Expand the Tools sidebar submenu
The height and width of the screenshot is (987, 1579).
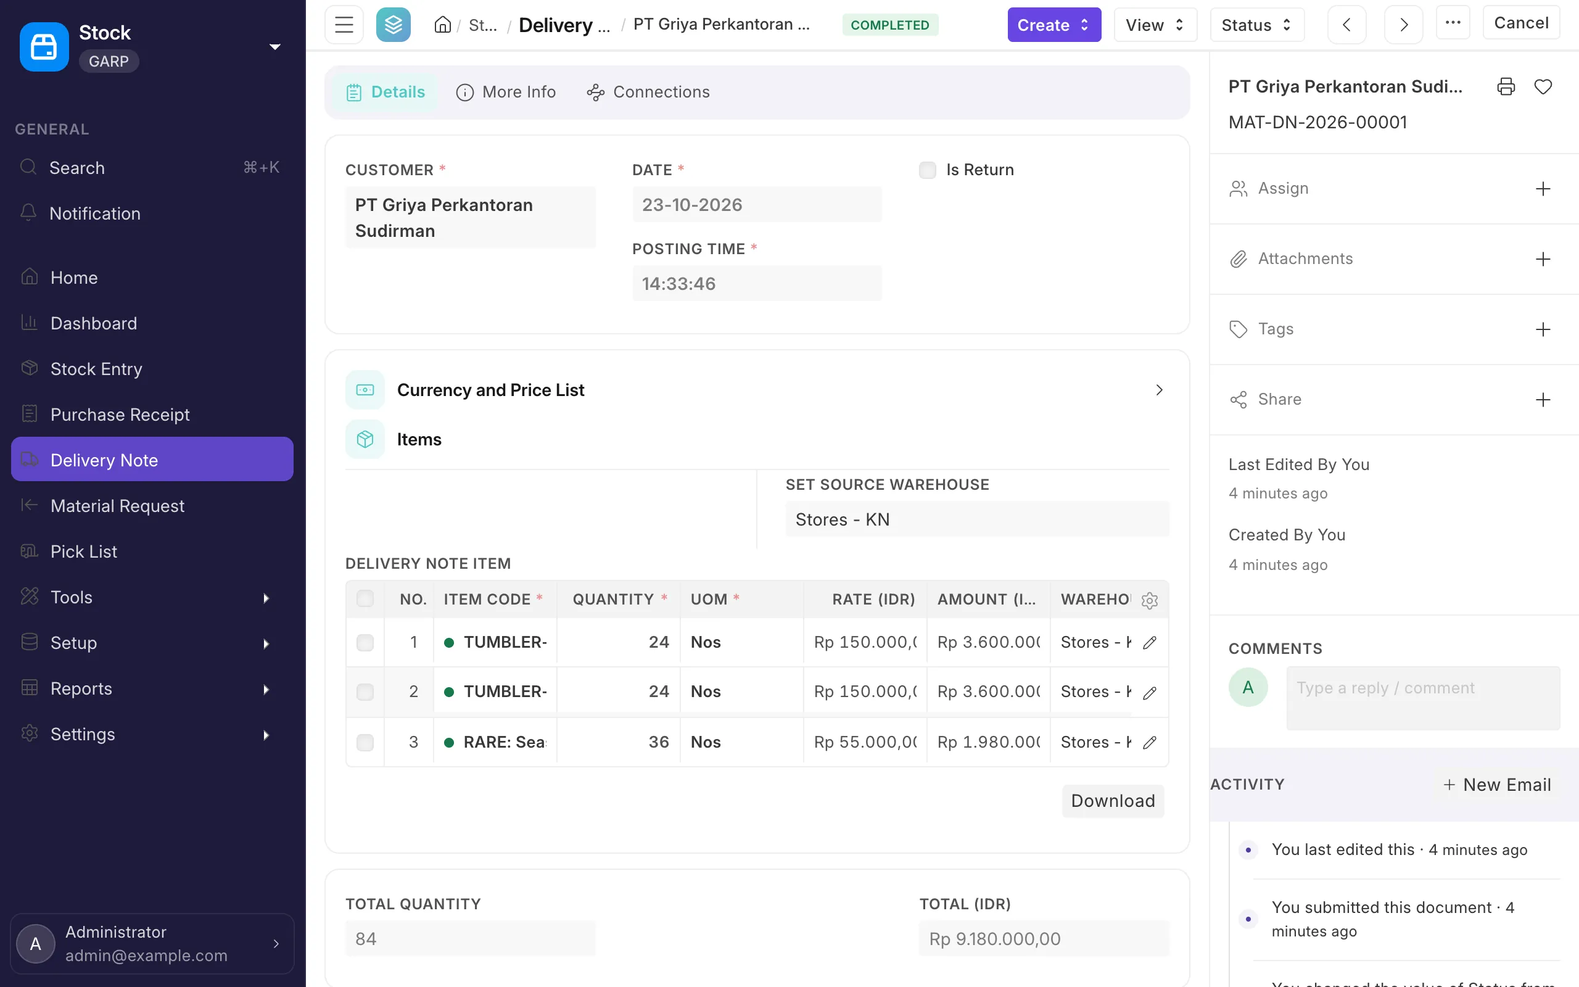152,597
